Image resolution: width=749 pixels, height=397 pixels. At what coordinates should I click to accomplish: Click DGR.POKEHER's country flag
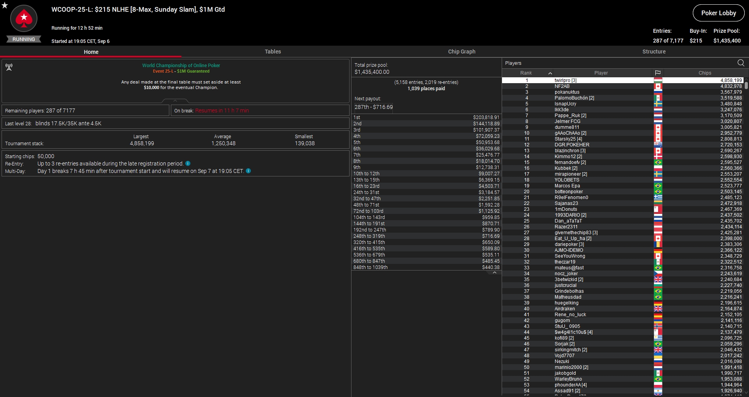658,145
